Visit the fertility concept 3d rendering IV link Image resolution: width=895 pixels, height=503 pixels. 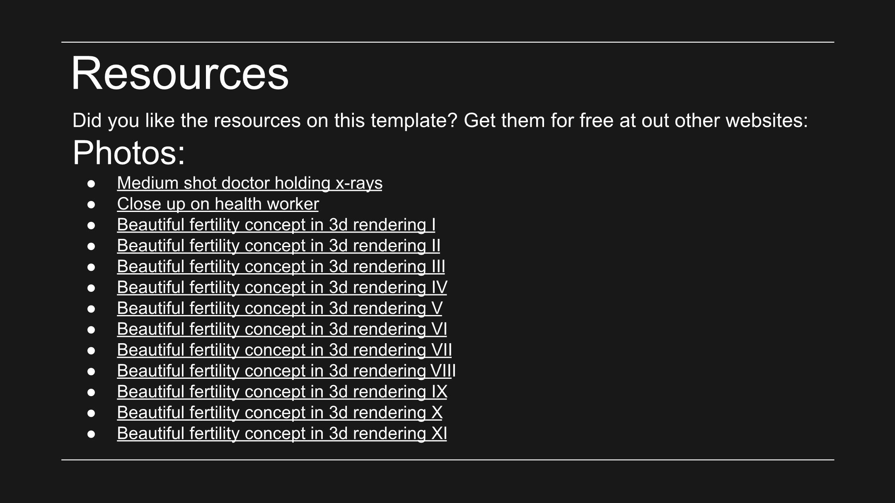tap(282, 287)
